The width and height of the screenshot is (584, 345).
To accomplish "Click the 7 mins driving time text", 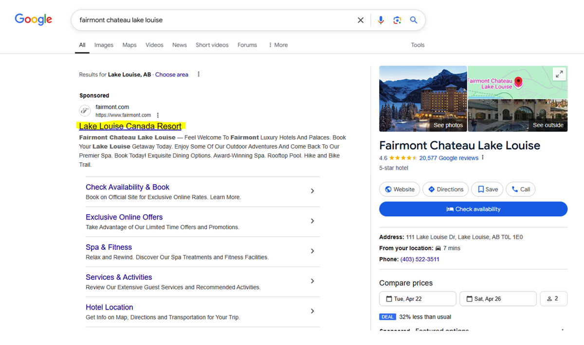I will (x=452, y=248).
